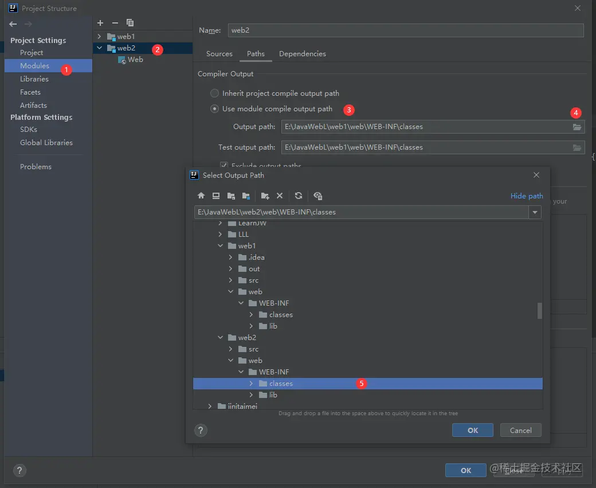Expand the web1 module node

(99, 37)
